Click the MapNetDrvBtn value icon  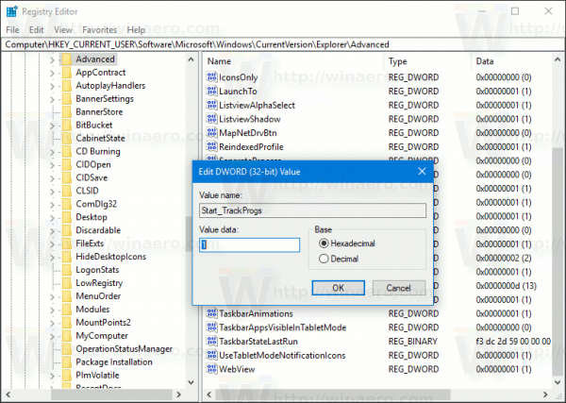coord(211,132)
